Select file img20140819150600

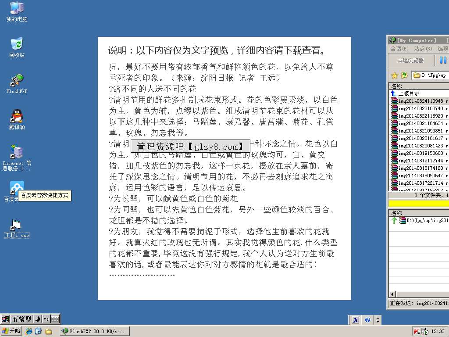[x=420, y=153]
